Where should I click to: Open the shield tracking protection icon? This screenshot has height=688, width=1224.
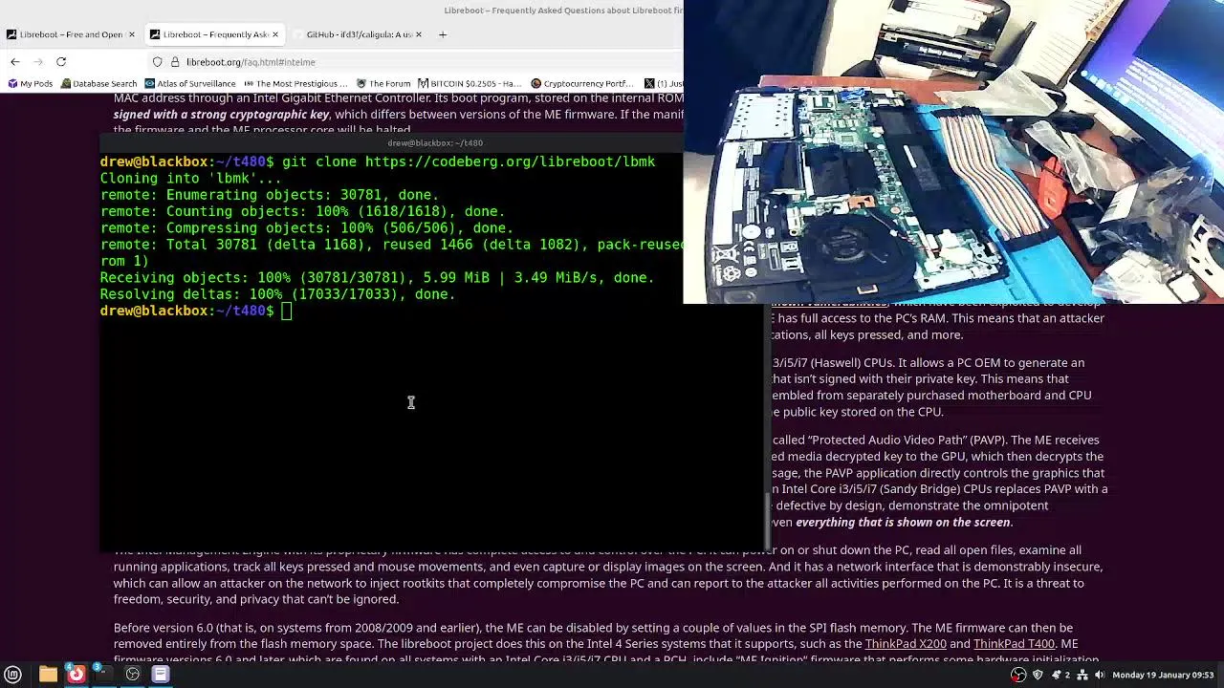point(158,62)
